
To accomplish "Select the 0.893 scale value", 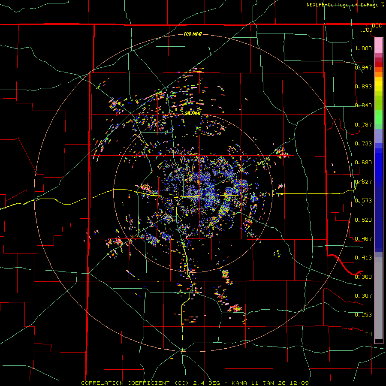I will (x=363, y=86).
